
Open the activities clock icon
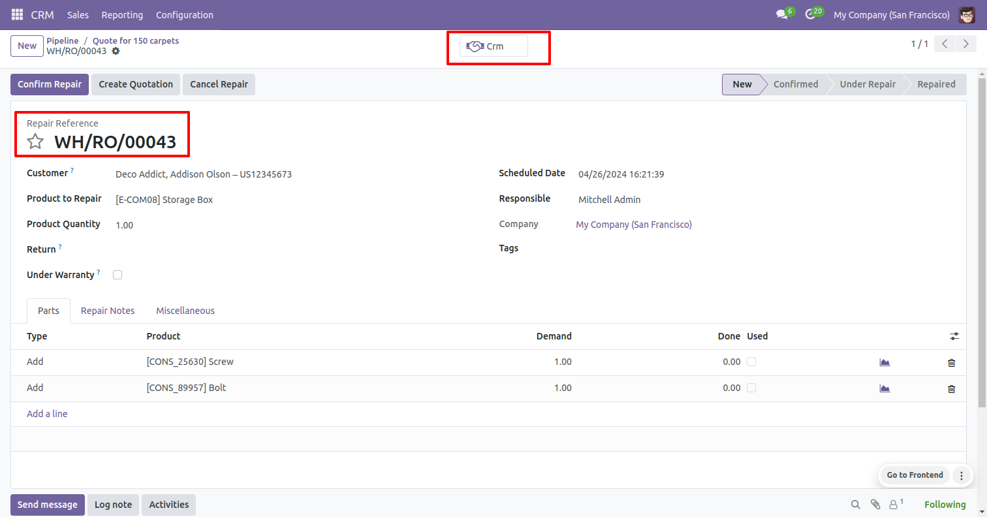tap(811, 14)
